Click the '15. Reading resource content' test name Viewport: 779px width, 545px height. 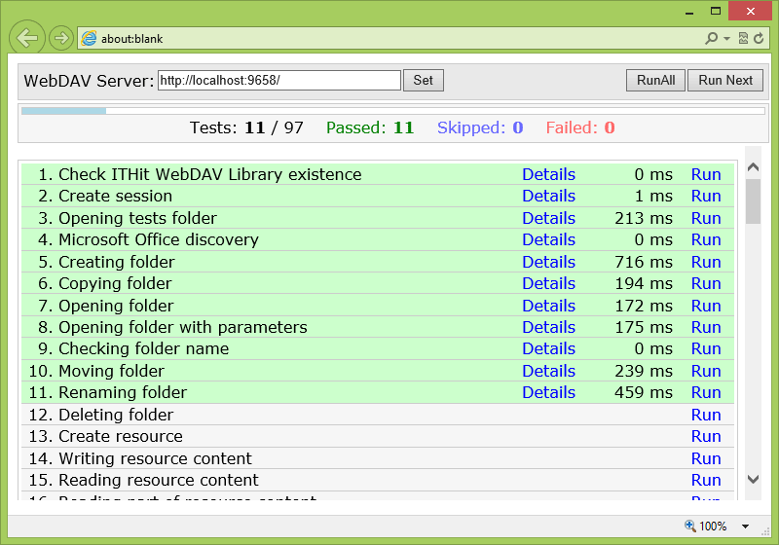coord(143,480)
